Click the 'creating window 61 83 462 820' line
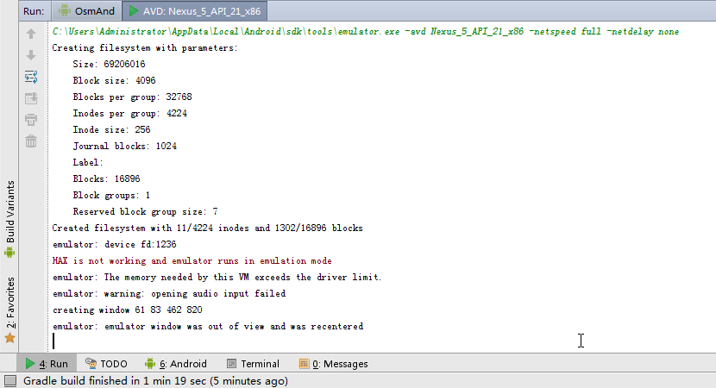Image resolution: width=716 pixels, height=388 pixels. 128,310
